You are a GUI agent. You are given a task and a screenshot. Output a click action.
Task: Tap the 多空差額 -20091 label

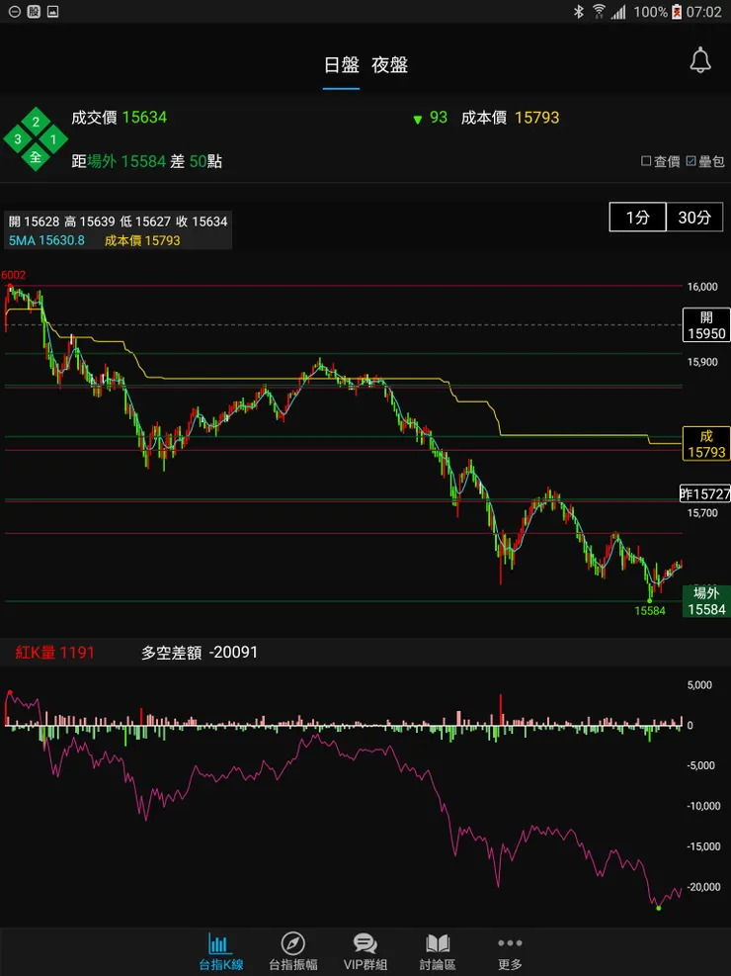[199, 653]
